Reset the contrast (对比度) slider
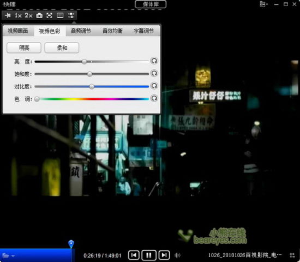The height and width of the screenshot is (262, 300). (x=154, y=86)
